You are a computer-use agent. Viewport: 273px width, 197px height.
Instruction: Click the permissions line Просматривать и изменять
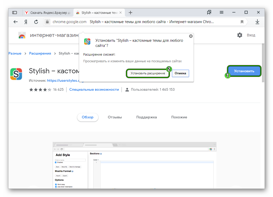(x=132, y=61)
